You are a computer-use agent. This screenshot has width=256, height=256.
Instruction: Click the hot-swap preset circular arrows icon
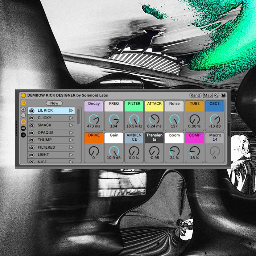pos(217,95)
